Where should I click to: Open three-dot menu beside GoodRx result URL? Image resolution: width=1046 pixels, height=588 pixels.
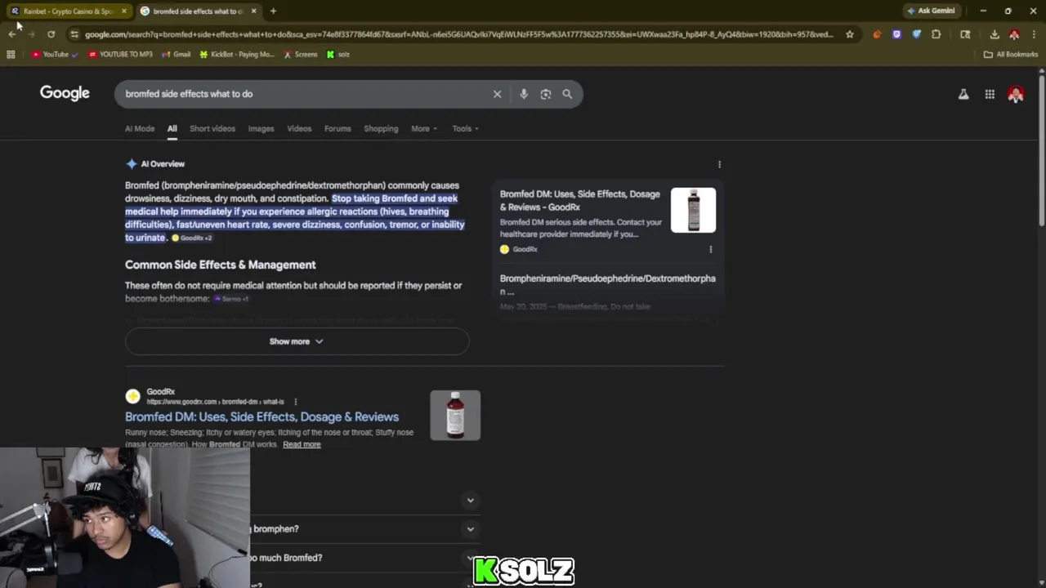click(x=295, y=402)
